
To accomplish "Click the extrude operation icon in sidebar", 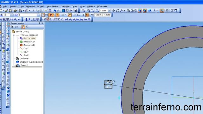I will click(8, 49).
